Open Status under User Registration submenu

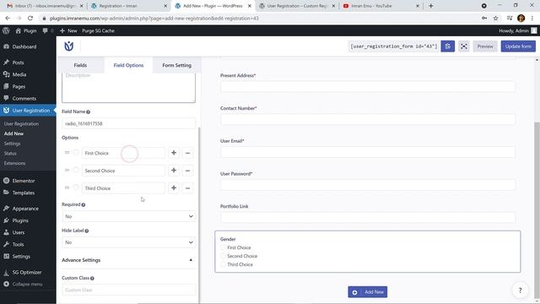[x=10, y=154]
